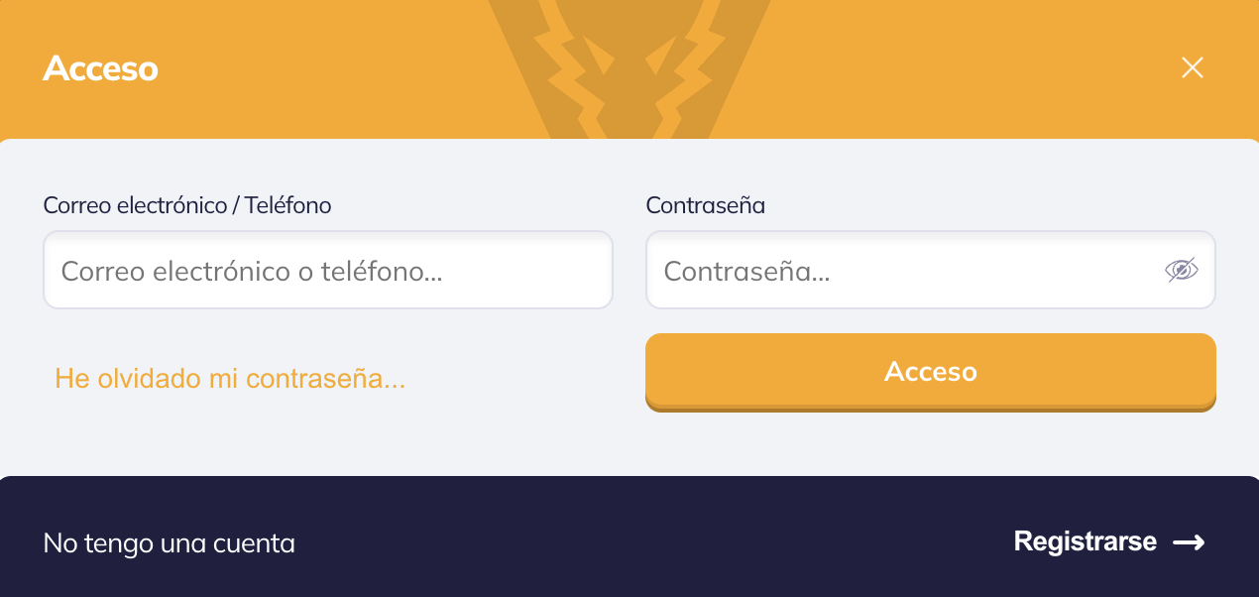Click the crossed-out eye inside the Contraseña field

point(1182,270)
